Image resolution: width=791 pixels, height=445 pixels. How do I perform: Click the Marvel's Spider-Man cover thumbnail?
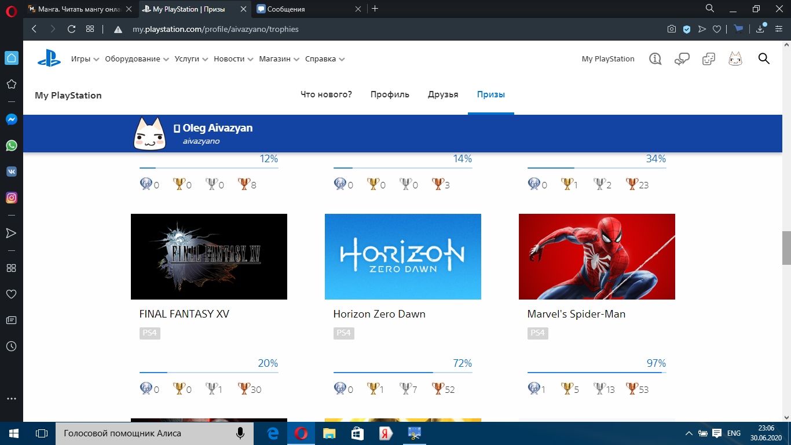pyautogui.click(x=596, y=257)
